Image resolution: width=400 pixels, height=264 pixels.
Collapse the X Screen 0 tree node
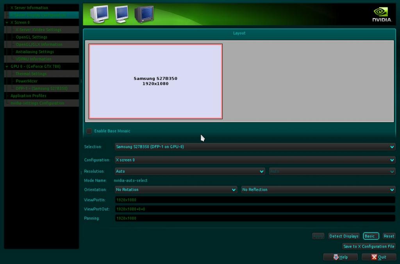[7, 23]
